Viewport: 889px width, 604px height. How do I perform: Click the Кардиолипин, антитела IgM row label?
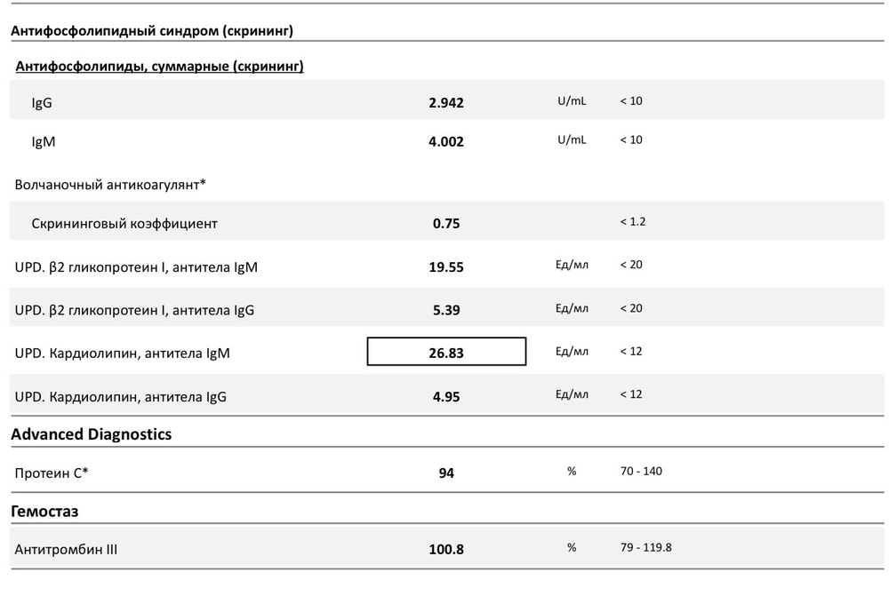123,353
